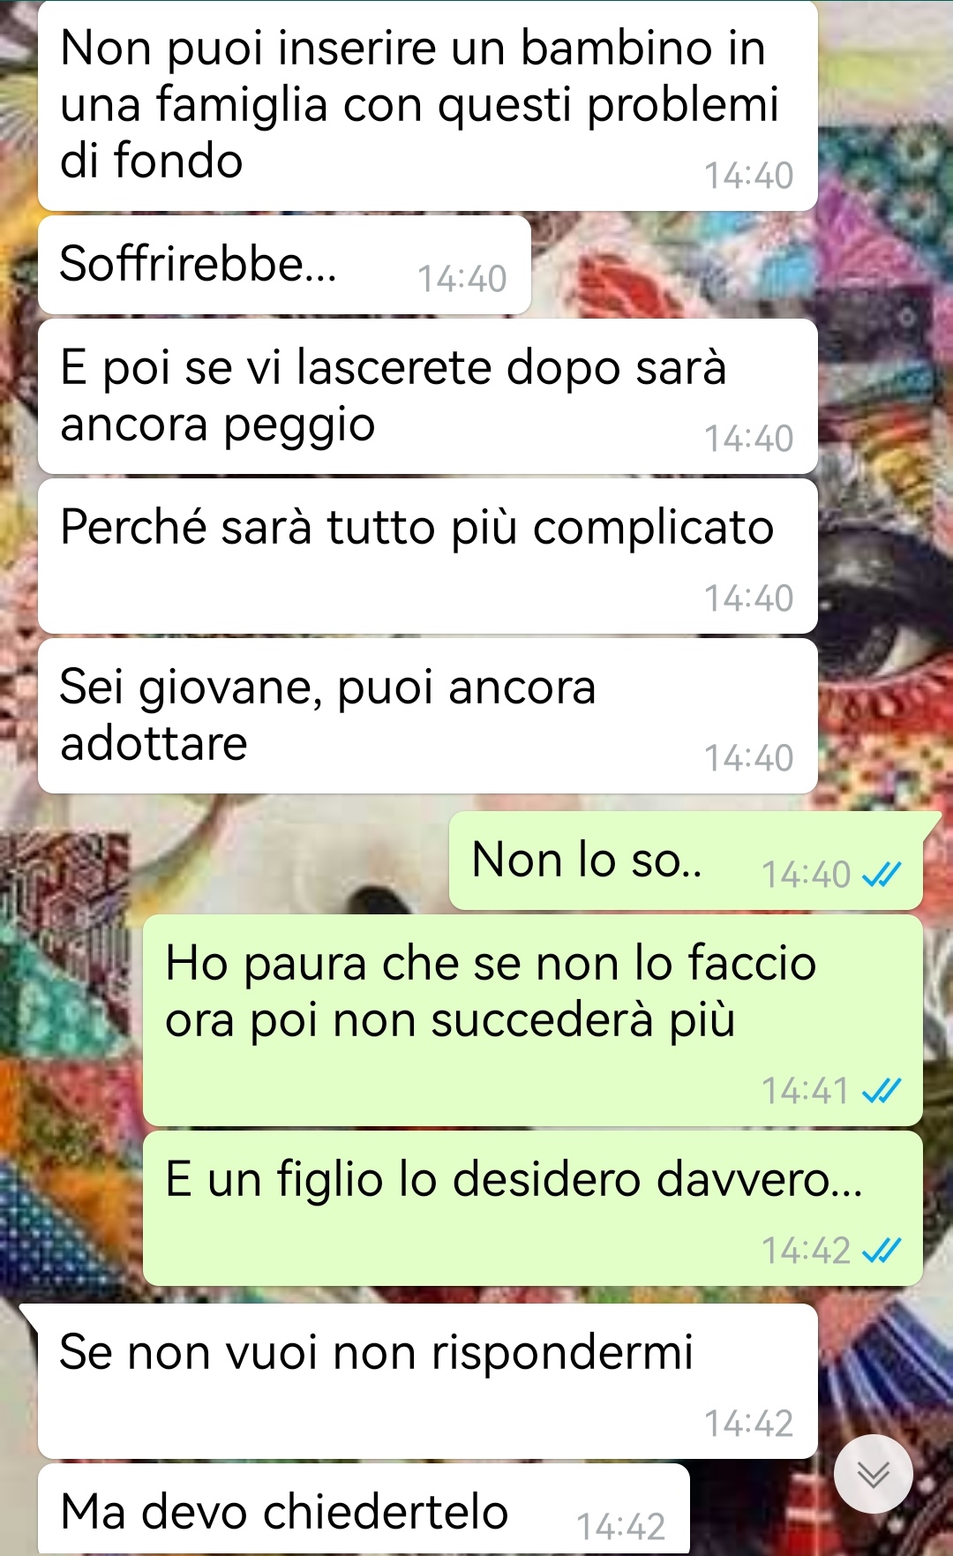Tap message "E poi se vi lascerete dopo"

pyautogui.click(x=428, y=396)
